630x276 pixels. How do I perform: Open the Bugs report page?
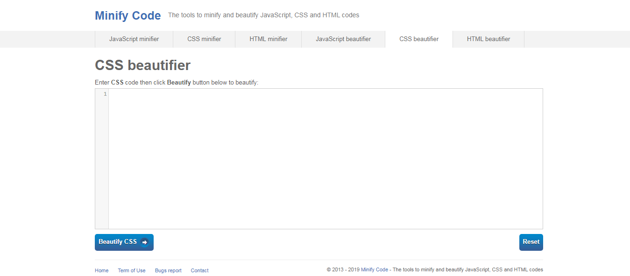(168, 270)
